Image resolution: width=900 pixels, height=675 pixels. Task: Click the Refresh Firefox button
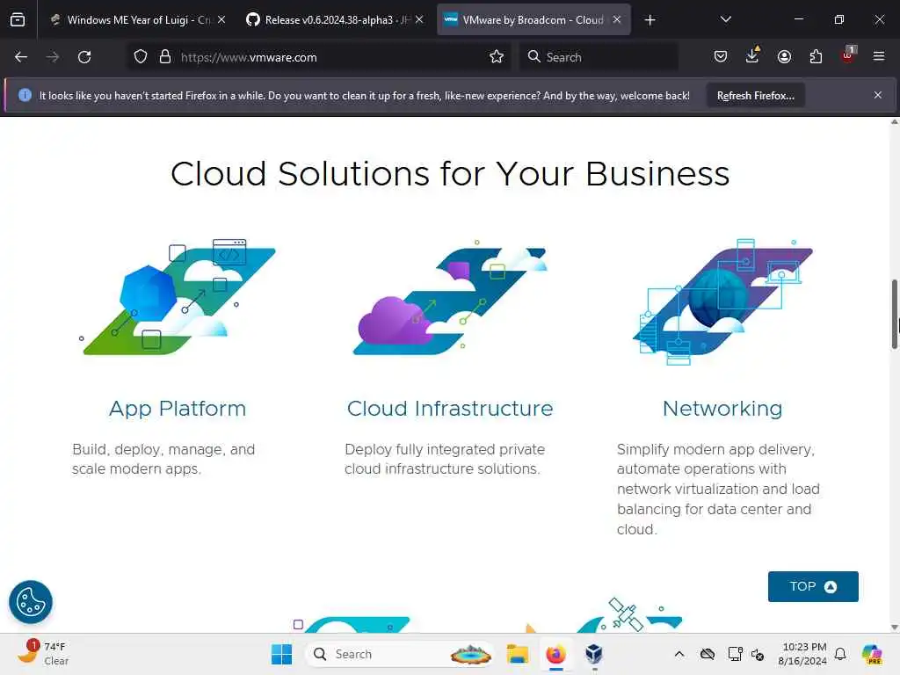[x=755, y=95]
